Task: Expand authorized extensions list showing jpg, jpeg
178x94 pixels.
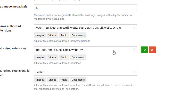Action: point(85,50)
